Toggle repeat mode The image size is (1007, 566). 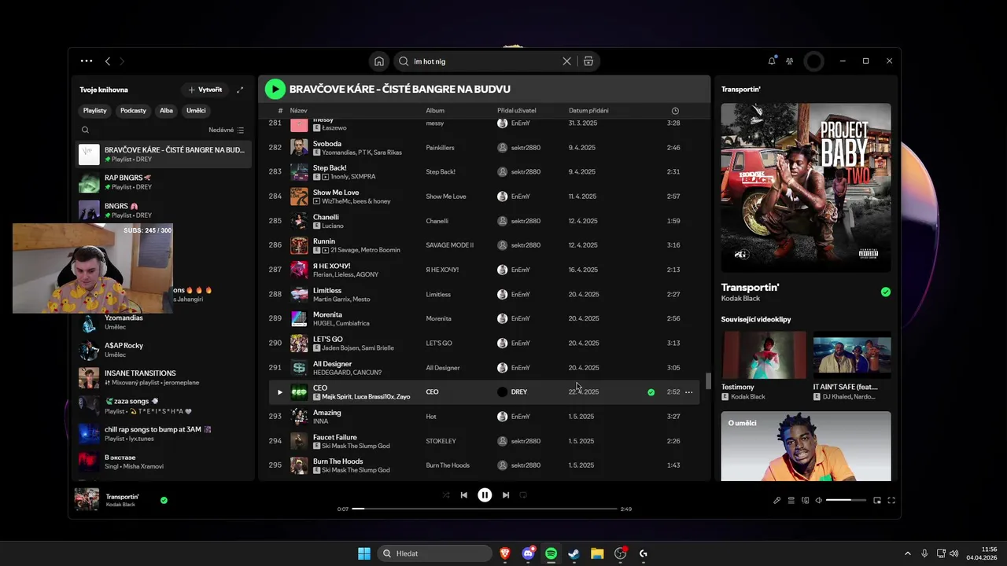tap(523, 495)
